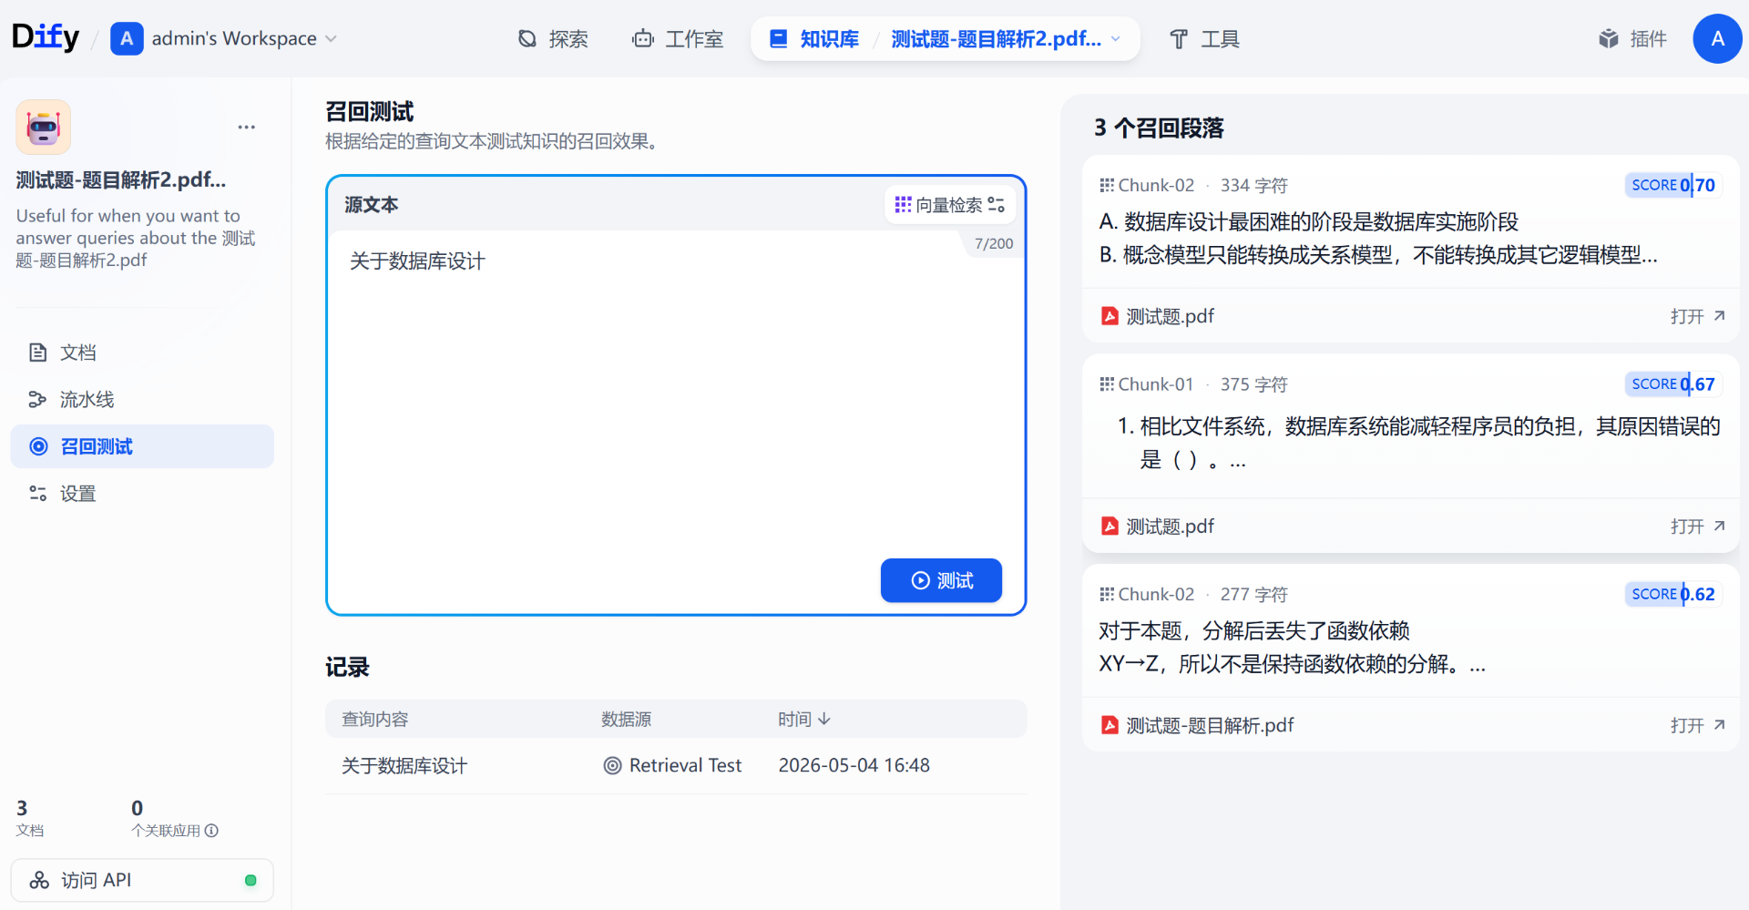
Task: Open the user account avatar menu
Action: [1717, 38]
